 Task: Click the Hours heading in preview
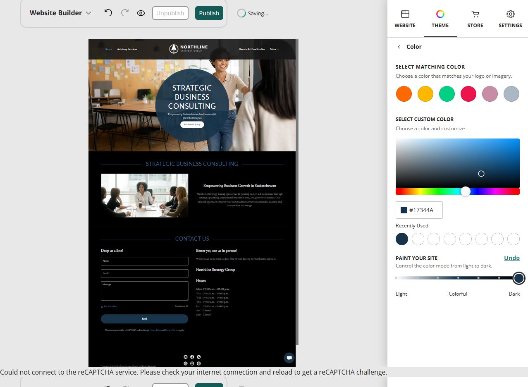[x=201, y=281]
